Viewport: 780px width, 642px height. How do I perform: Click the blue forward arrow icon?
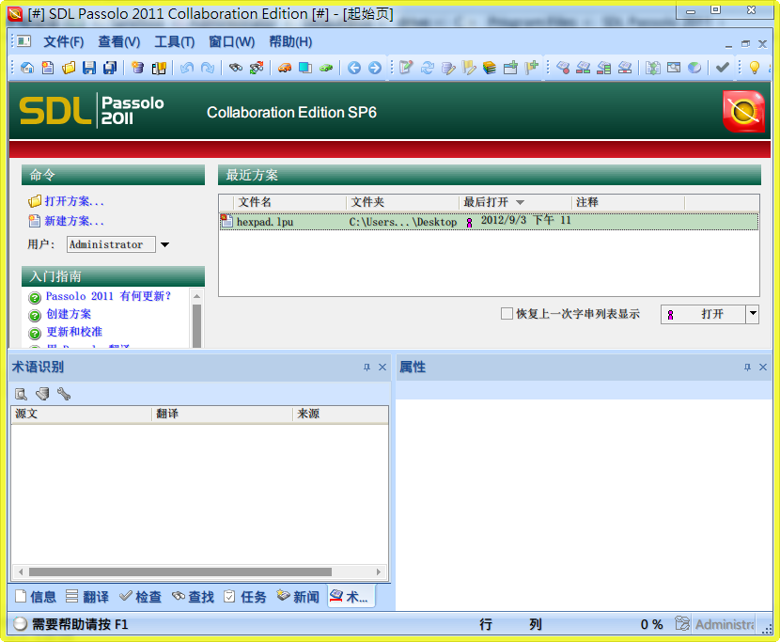tap(375, 68)
